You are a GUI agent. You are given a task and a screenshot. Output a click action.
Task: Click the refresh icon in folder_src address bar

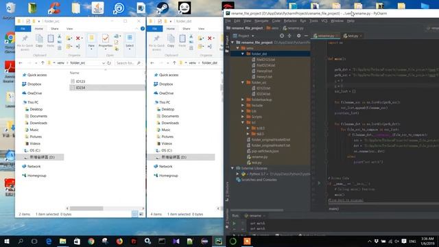coord(109,63)
